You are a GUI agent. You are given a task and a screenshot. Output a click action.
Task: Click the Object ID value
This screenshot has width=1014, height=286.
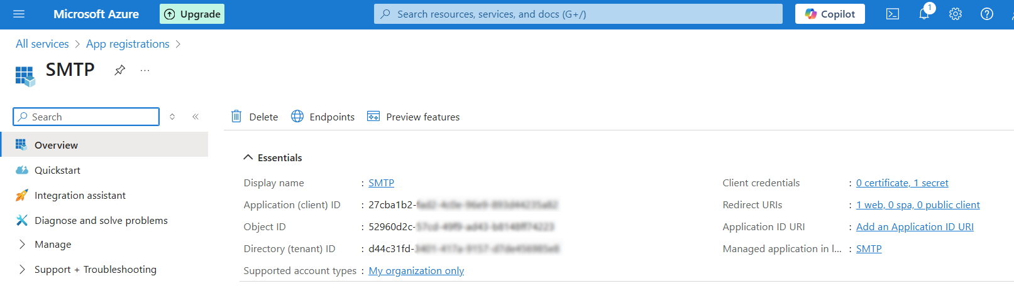461,226
